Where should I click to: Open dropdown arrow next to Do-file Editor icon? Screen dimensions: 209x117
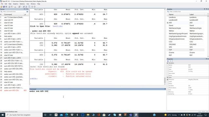coord(21,6)
